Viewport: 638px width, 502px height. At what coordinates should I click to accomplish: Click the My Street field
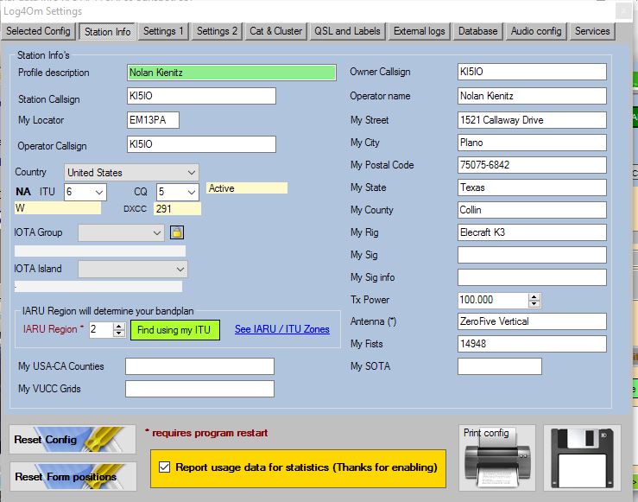(532, 120)
